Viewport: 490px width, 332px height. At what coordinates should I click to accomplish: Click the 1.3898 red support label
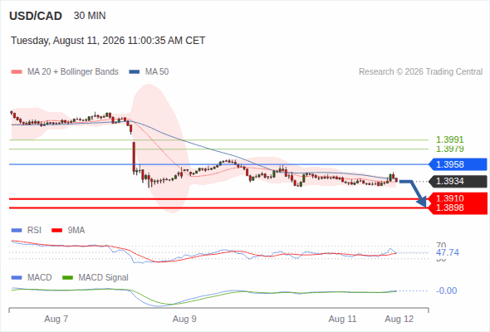click(450, 207)
